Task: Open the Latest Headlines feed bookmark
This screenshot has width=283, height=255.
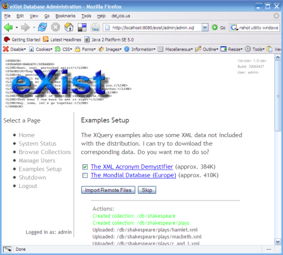Action: [x=62, y=40]
